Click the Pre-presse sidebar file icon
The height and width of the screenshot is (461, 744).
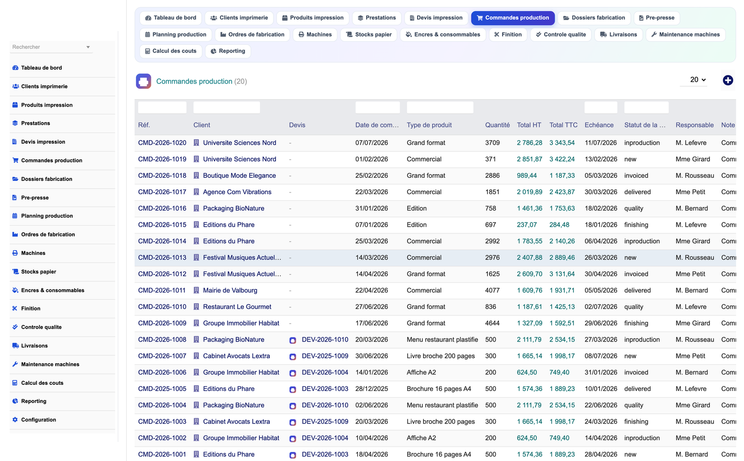(x=15, y=198)
